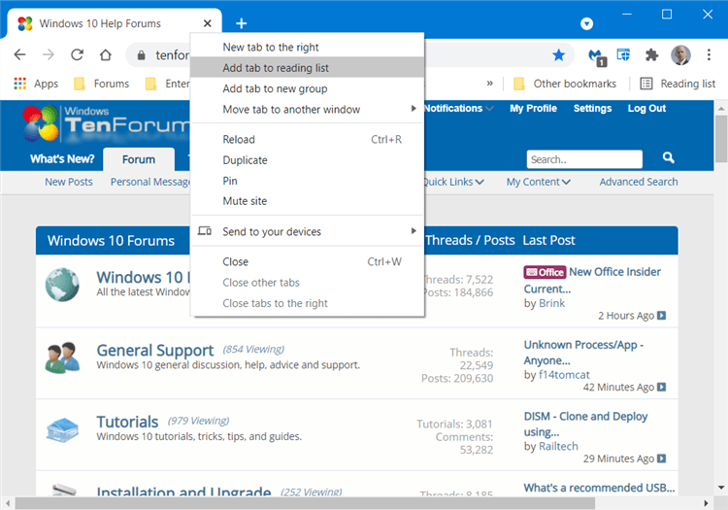Image resolution: width=728 pixels, height=510 pixels.
Task: Select New tab to the right
Action: click(308, 47)
